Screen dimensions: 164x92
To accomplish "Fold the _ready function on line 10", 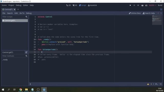I will tap(36, 39).
